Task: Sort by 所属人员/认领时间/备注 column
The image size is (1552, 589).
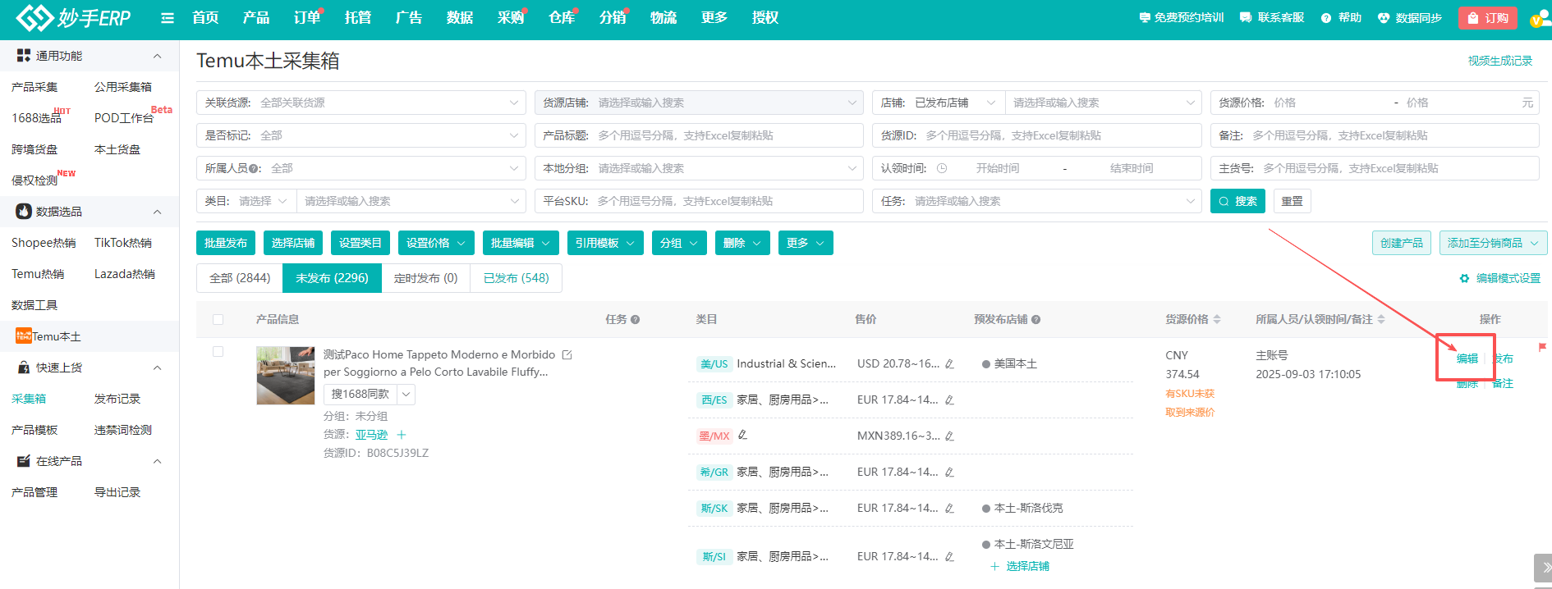Action: [x=1381, y=319]
